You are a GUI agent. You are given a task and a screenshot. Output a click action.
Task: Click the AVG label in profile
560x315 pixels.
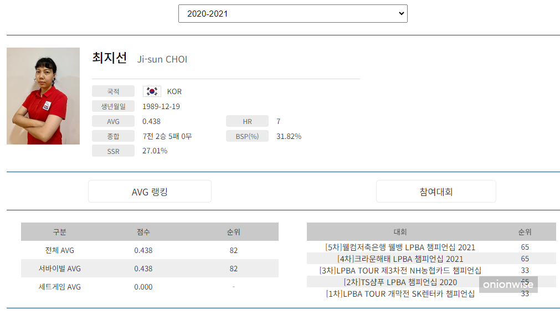pyautogui.click(x=113, y=121)
